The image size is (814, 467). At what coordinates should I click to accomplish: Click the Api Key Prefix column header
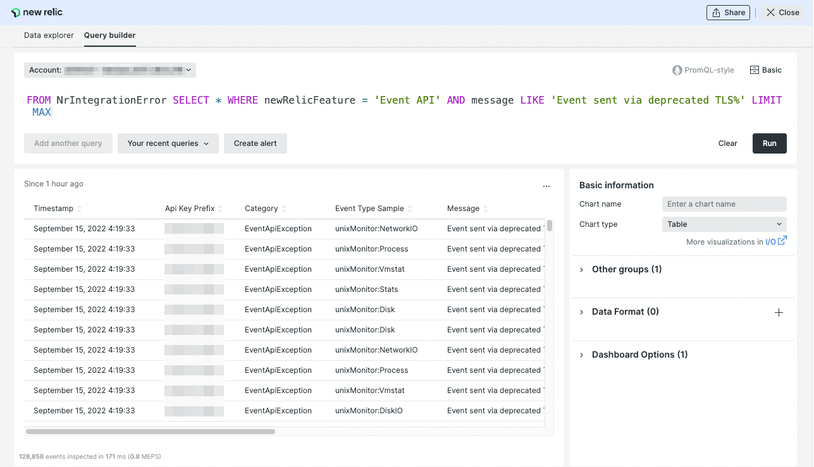190,209
